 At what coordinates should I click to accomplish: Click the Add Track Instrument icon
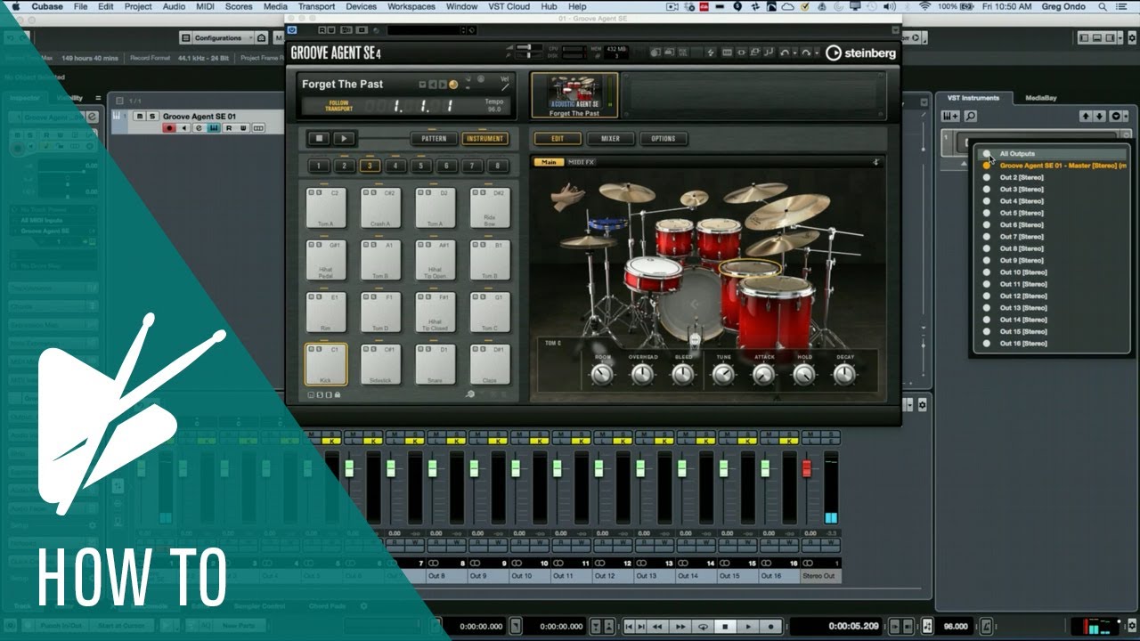(x=952, y=116)
